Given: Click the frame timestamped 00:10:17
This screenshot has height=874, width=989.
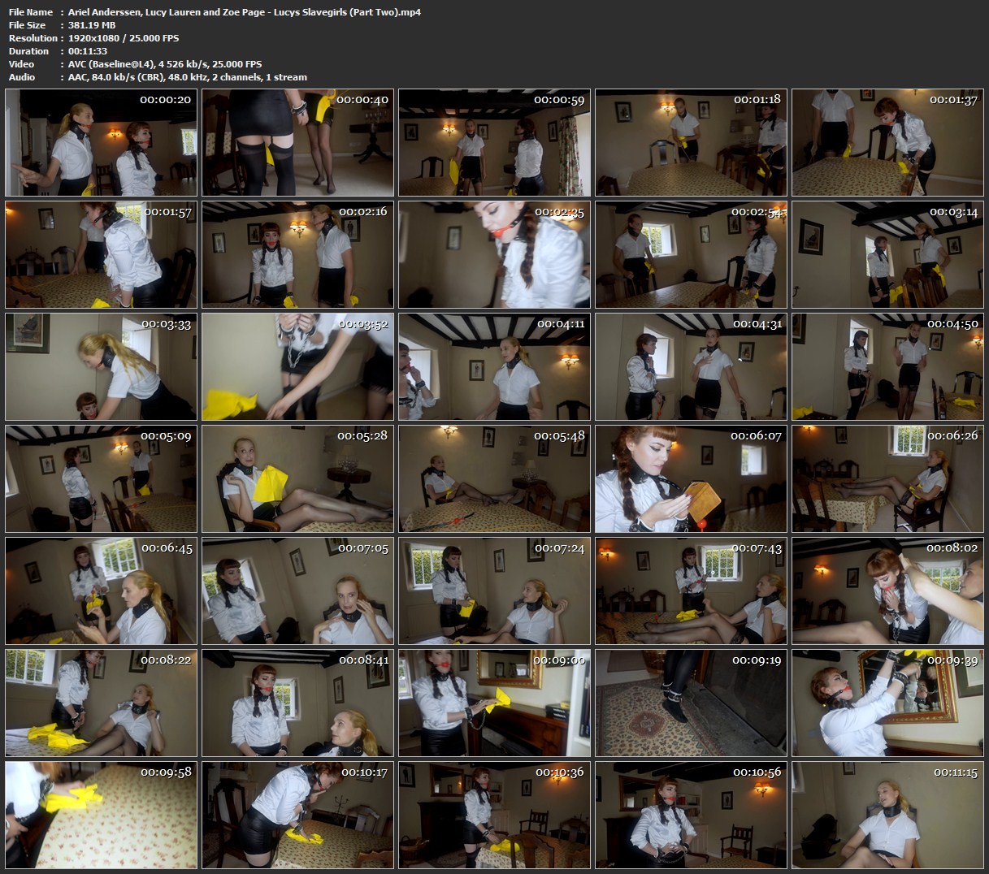Looking at the screenshot, I should (298, 816).
